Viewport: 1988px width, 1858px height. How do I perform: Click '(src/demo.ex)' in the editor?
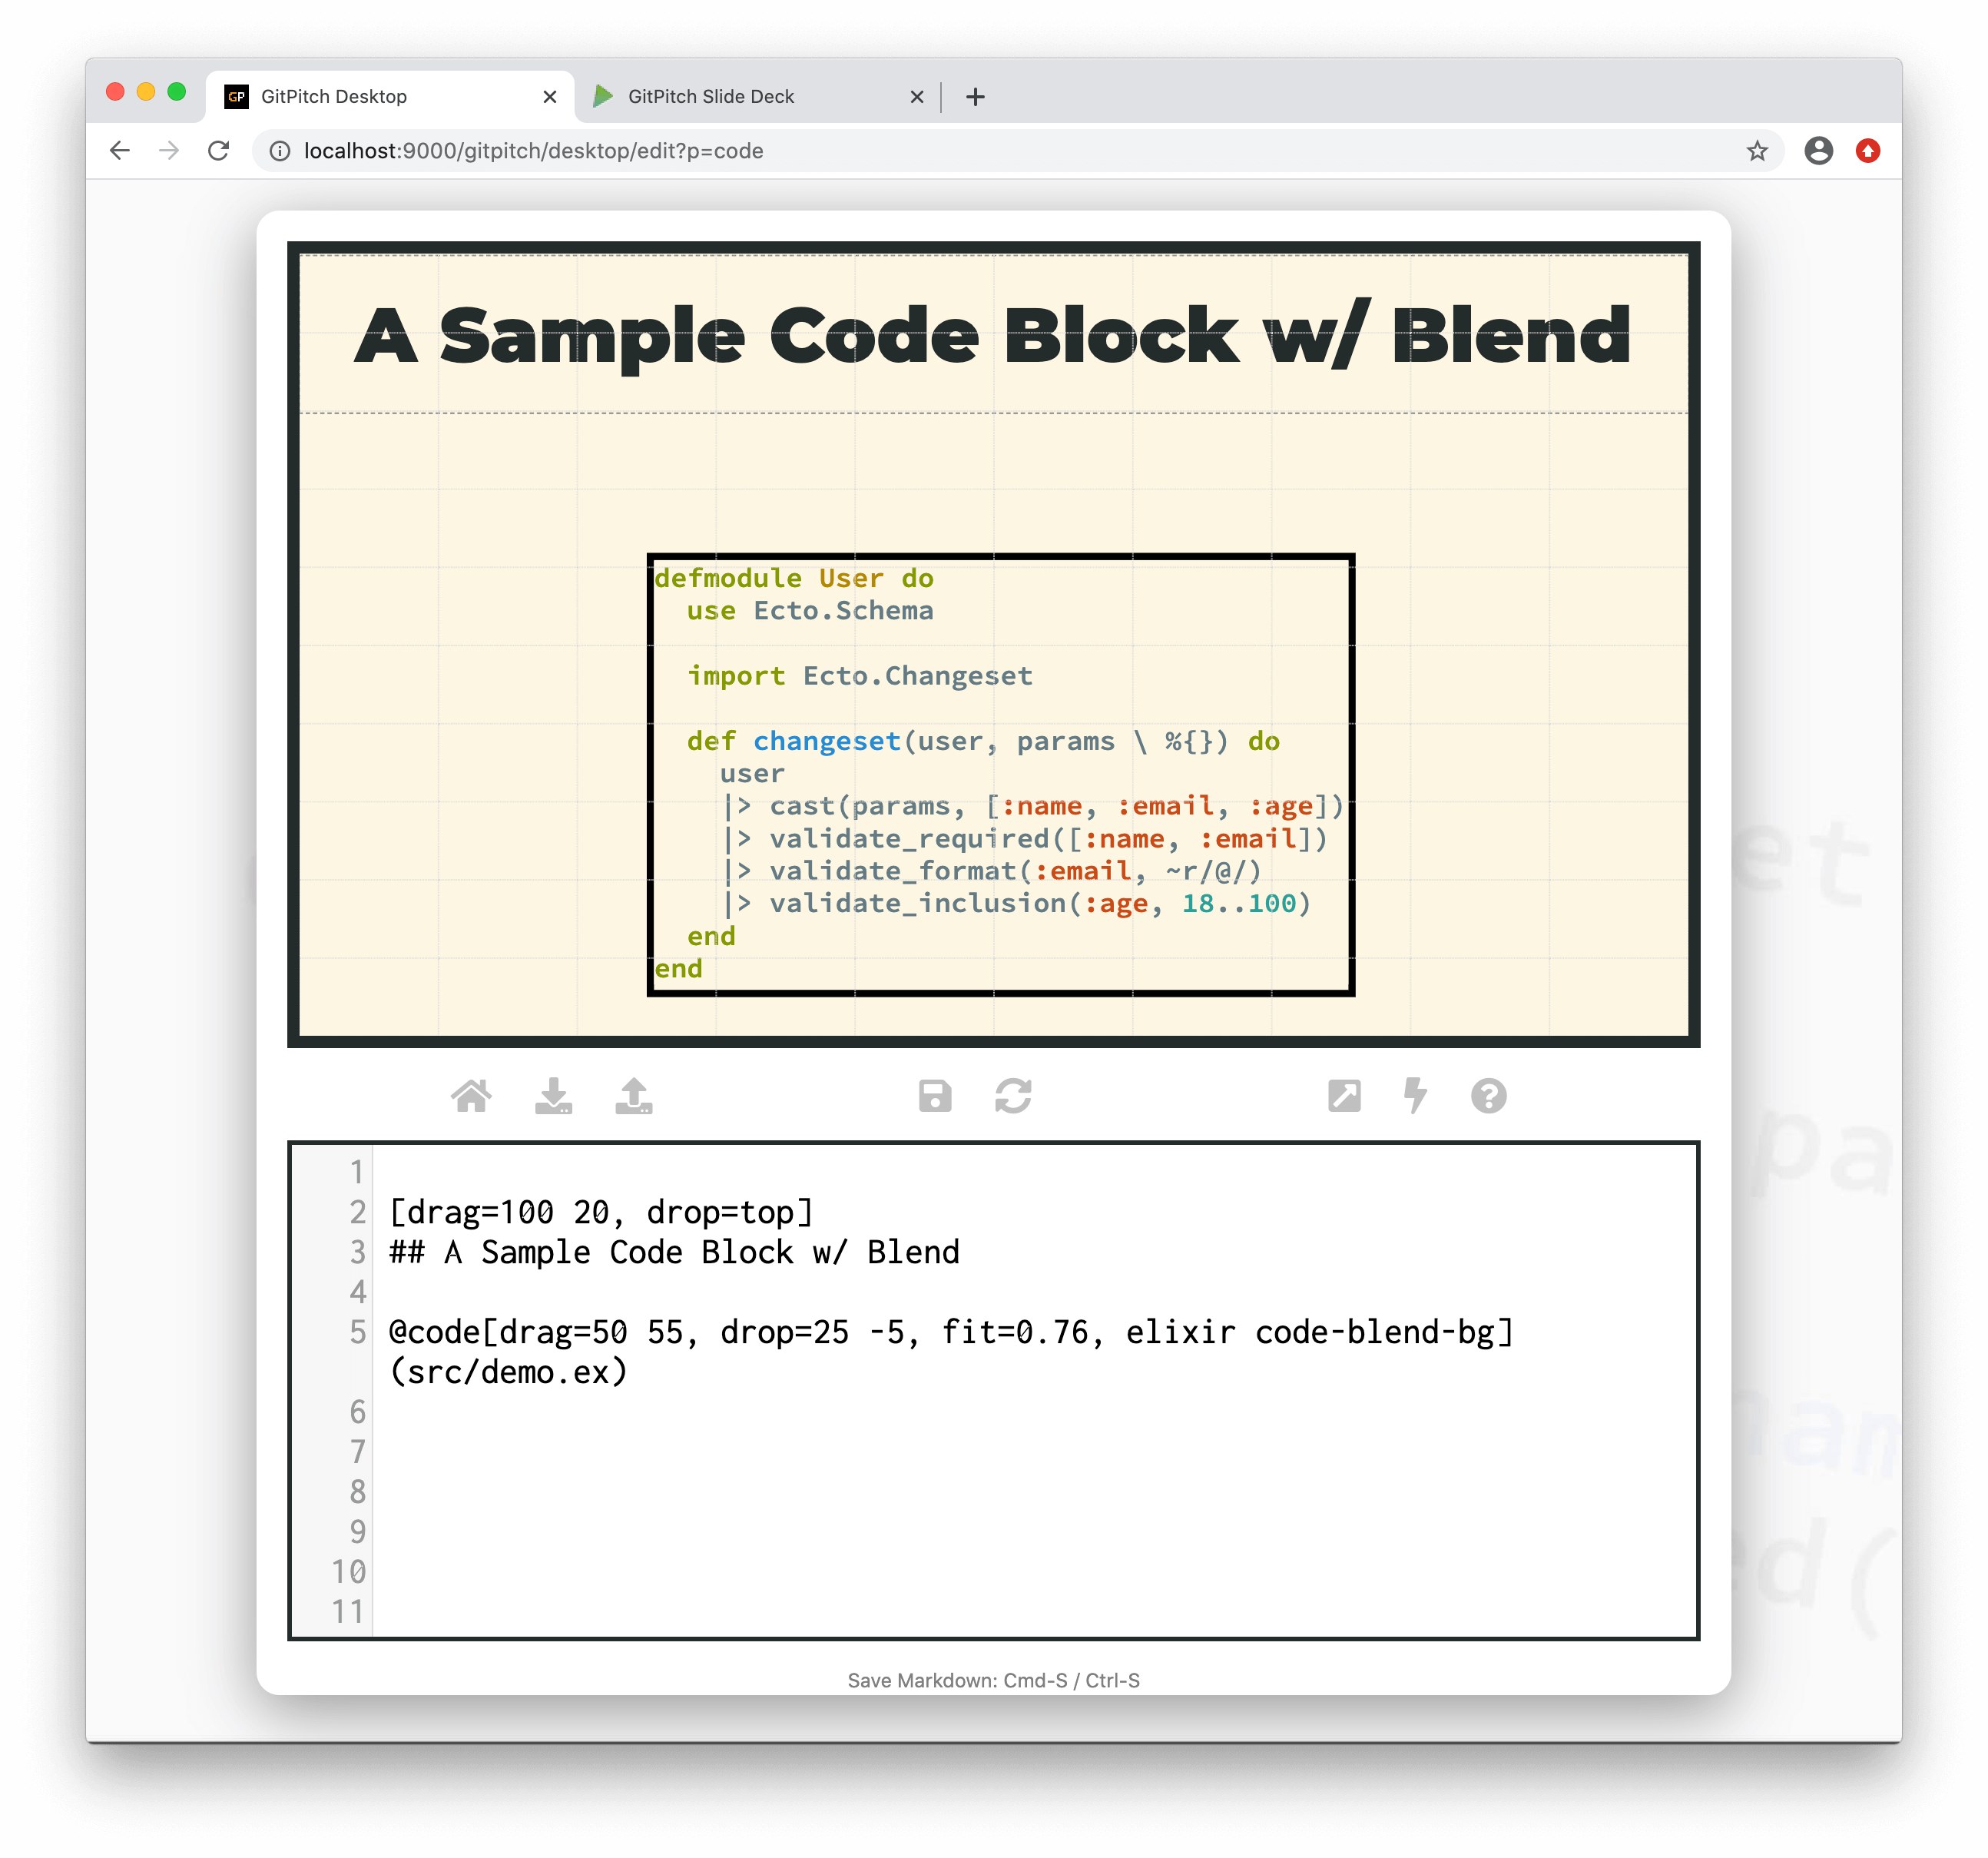(508, 1372)
